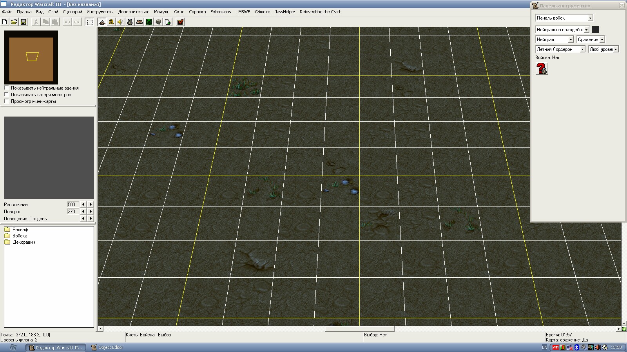627x352 pixels.
Task: Click the scissors Cut icon
Action: click(x=36, y=22)
